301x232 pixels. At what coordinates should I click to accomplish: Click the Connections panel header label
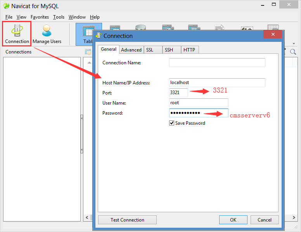coord(19,52)
